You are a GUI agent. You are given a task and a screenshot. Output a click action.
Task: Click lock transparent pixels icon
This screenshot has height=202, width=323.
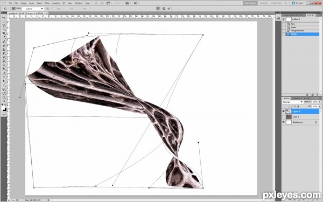(x=289, y=106)
